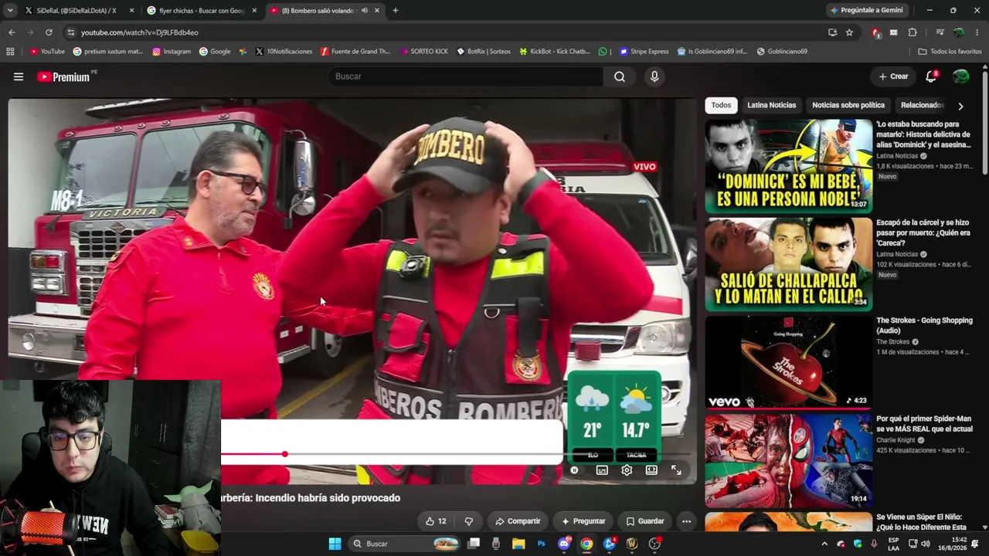Share the video via Compartir
Screen dimensions: 989x556
tap(518, 521)
